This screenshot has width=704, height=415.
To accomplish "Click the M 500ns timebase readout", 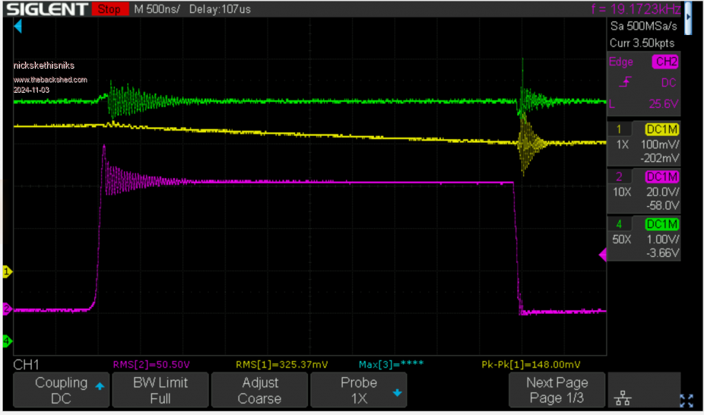I will pyautogui.click(x=158, y=9).
